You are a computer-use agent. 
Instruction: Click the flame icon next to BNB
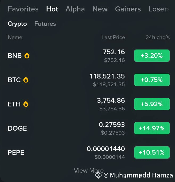pyautogui.click(x=27, y=56)
